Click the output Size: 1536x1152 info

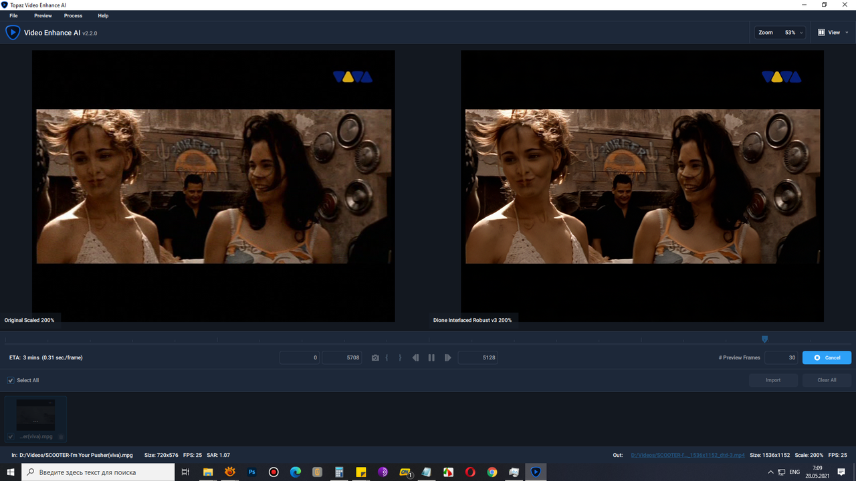770,455
